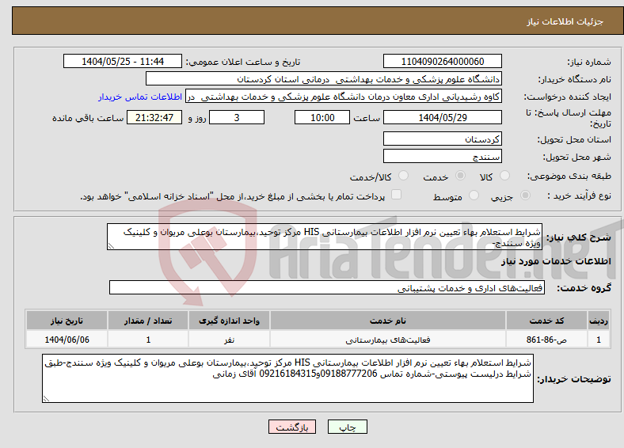Screen dimensions: 624x448
Task: Click the توضیحات خریدار notes text area
Action: click(287, 378)
